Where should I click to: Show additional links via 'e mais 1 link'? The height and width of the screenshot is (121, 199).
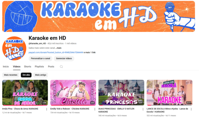(x=89, y=53)
